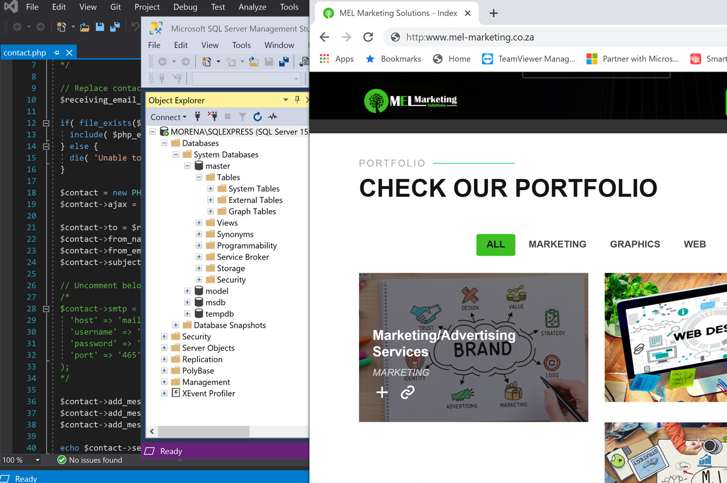This screenshot has width=727, height=483.
Task: Click the Object Explorer horizontal scrollbar thumb
Action: [203, 431]
